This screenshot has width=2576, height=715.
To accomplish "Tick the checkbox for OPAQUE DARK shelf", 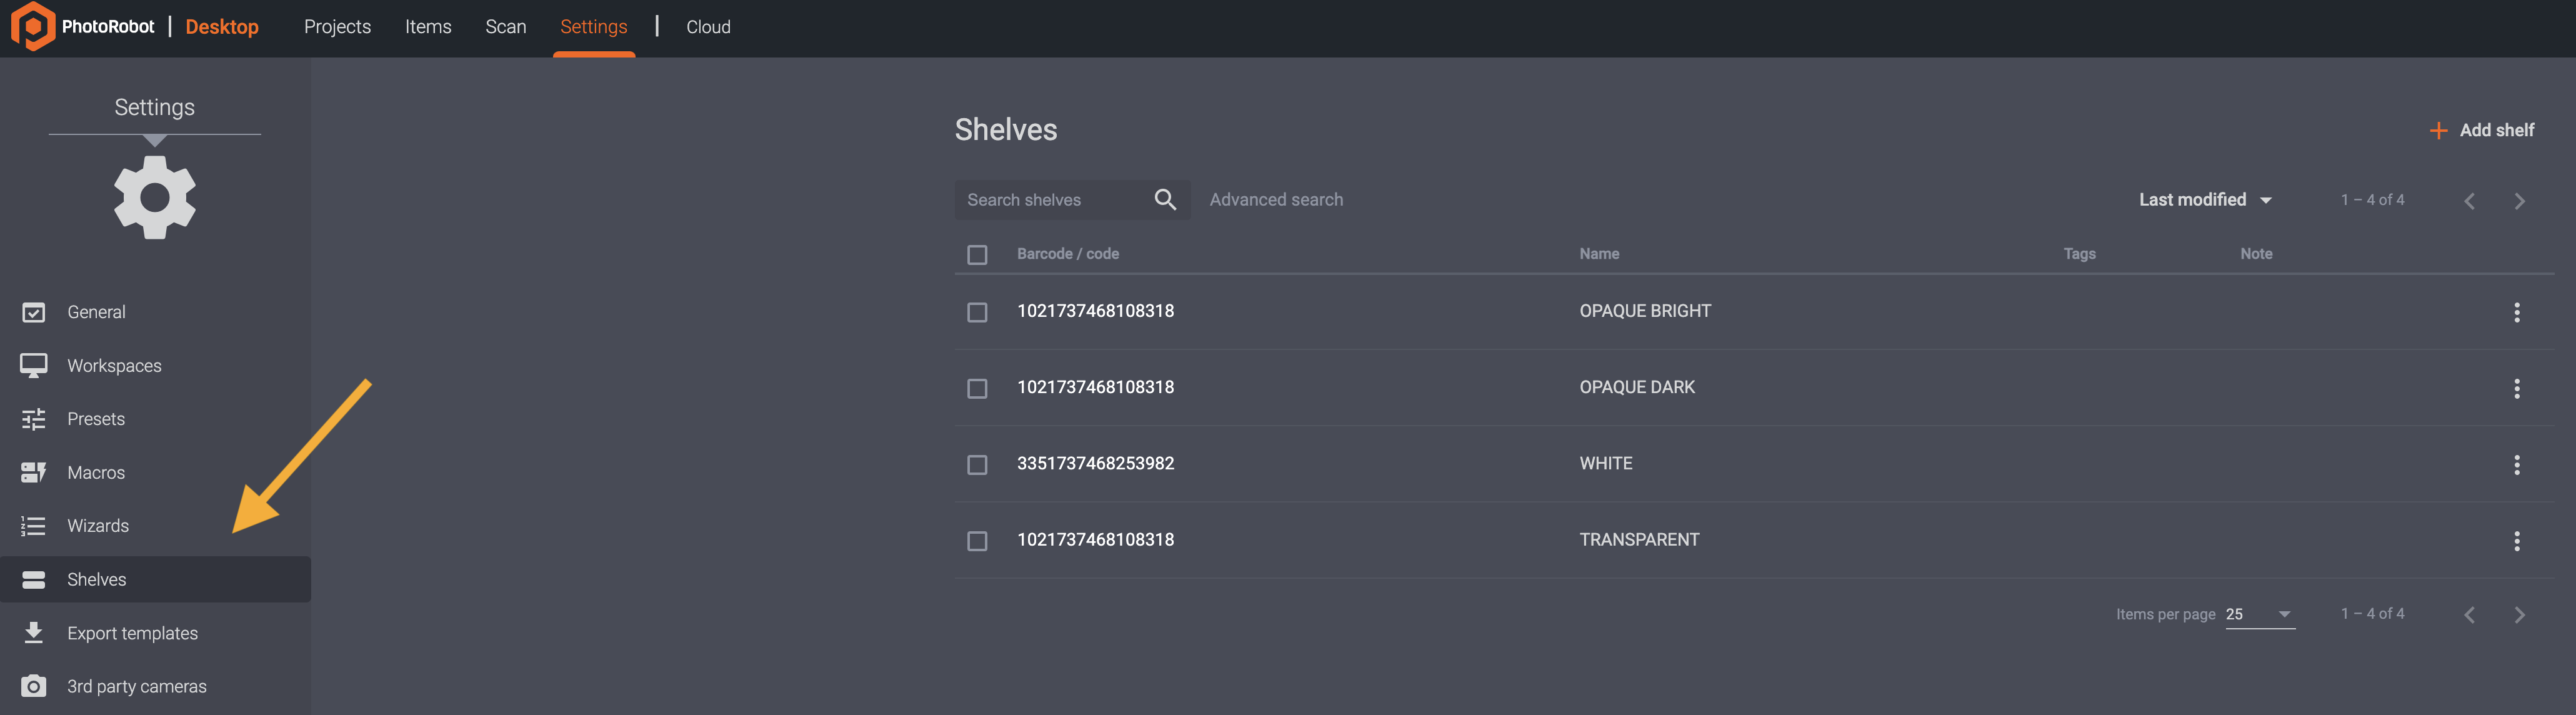I will [977, 388].
